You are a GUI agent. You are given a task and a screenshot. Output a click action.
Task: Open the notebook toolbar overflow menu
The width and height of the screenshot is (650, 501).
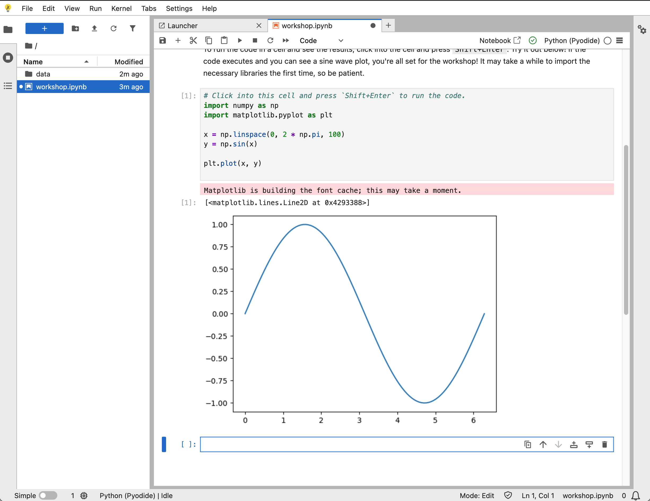click(x=619, y=41)
